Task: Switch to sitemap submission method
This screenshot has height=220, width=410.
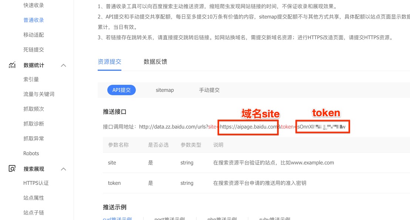Action: pos(165,90)
